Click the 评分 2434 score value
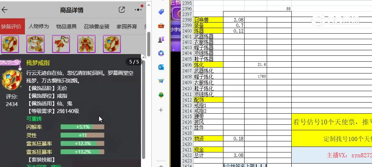 [12, 104]
